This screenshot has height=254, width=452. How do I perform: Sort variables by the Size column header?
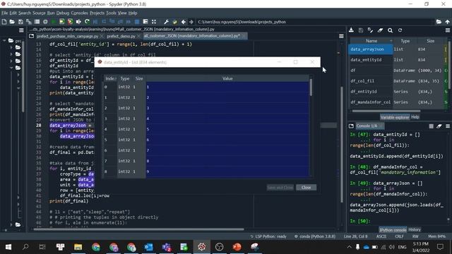click(430, 41)
